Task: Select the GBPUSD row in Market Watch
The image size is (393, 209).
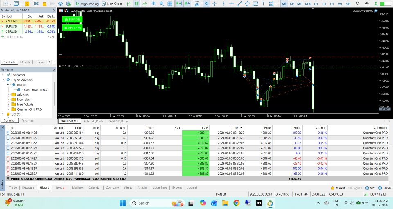Action: coord(28,31)
